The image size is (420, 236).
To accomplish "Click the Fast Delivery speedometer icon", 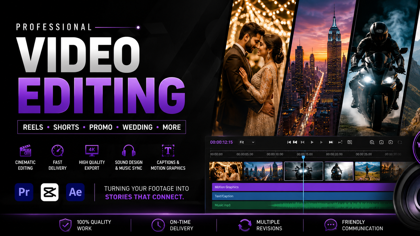I will click(x=58, y=151).
